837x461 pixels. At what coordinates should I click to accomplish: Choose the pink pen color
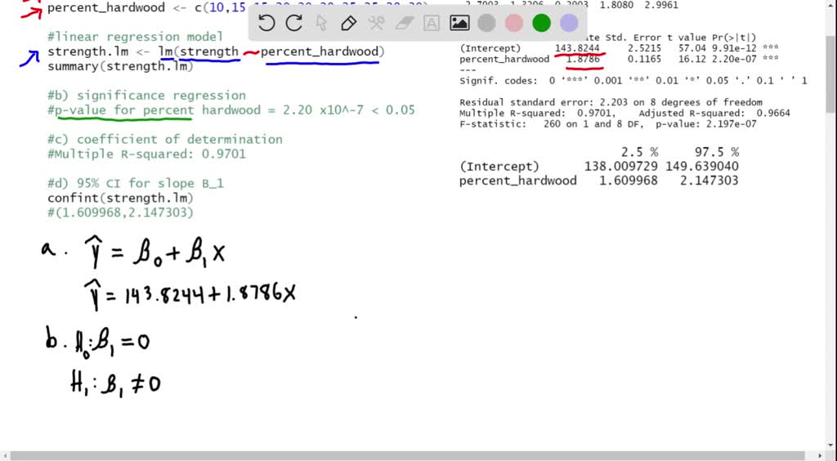click(x=515, y=23)
